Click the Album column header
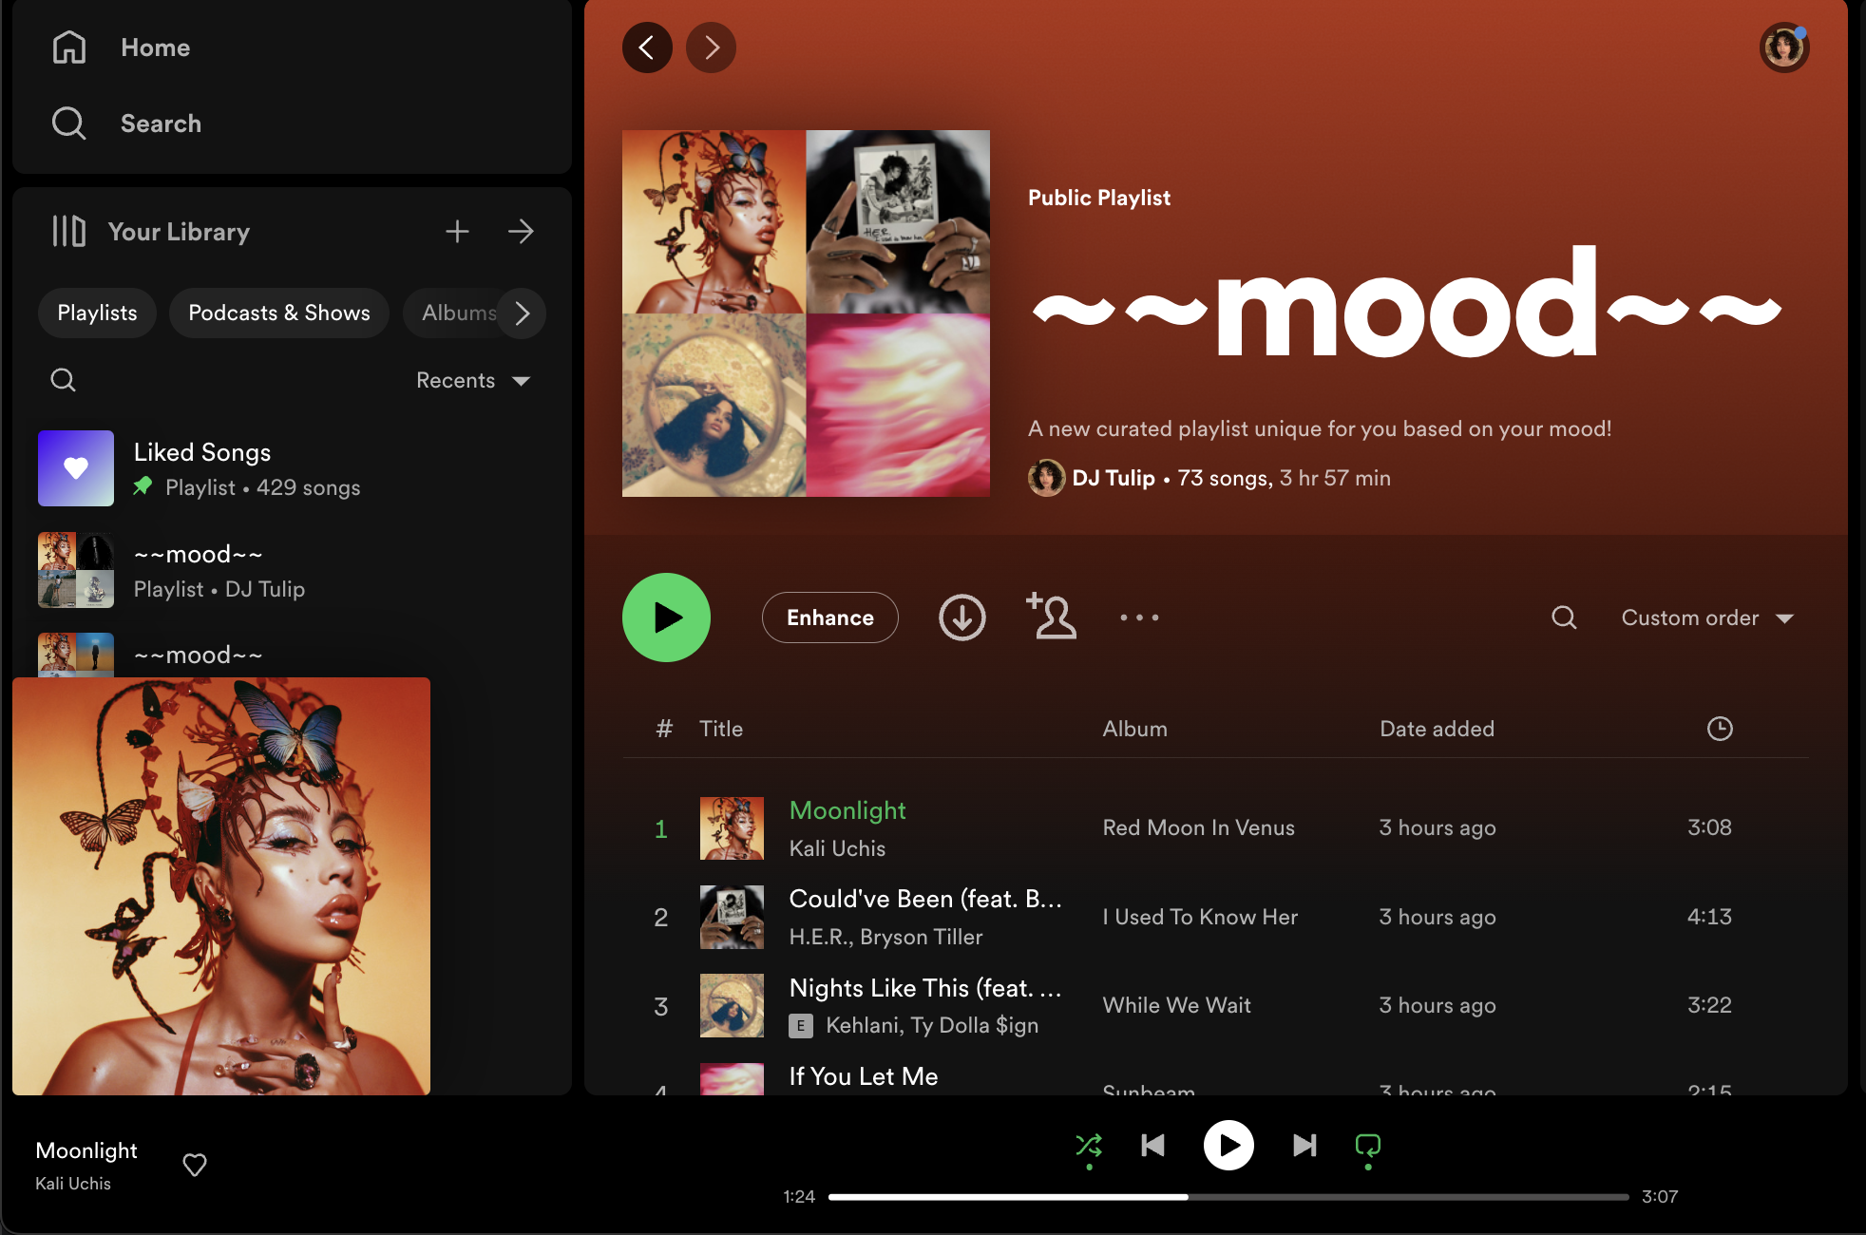1866x1235 pixels. coord(1134,729)
